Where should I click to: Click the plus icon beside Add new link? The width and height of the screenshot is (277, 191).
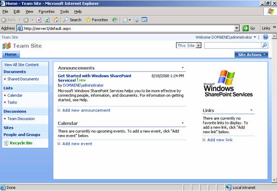click(x=204, y=140)
